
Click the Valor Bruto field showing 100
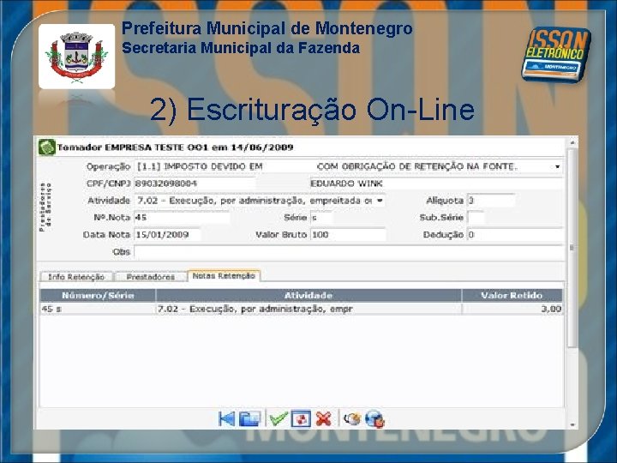348,235
